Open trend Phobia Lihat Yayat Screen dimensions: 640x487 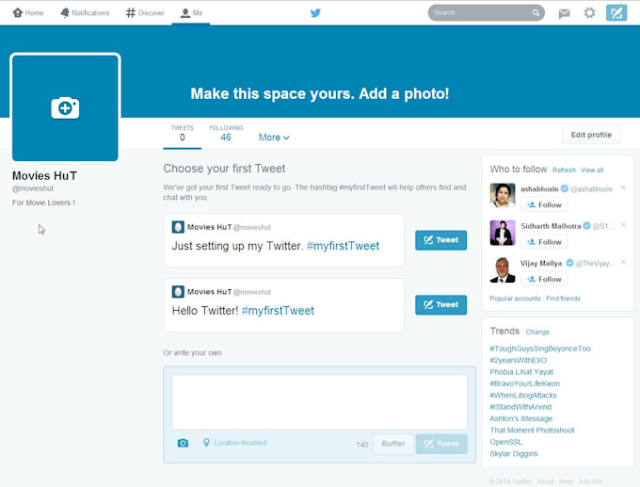click(521, 372)
